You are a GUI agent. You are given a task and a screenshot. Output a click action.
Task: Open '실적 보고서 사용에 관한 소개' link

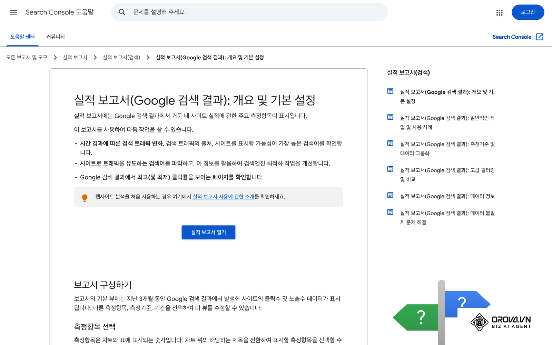[223, 197]
